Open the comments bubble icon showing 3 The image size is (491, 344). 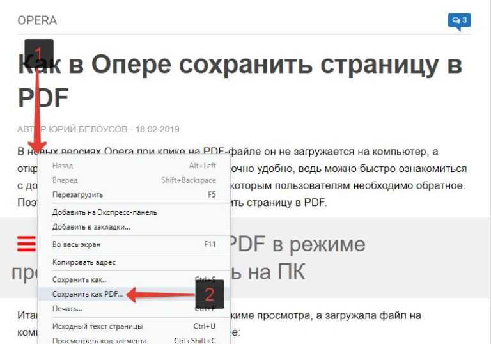[x=459, y=20]
